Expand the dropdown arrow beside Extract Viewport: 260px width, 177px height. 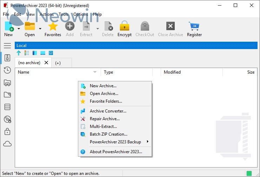click(x=98, y=29)
